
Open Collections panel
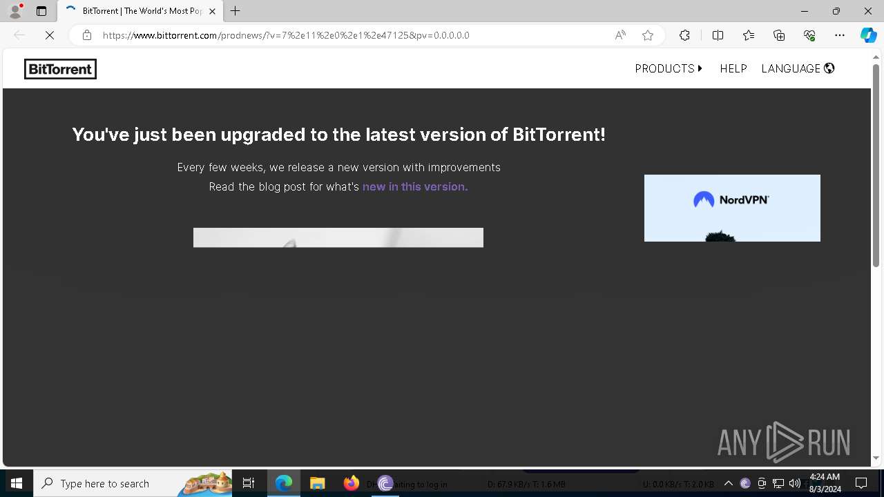pos(779,35)
